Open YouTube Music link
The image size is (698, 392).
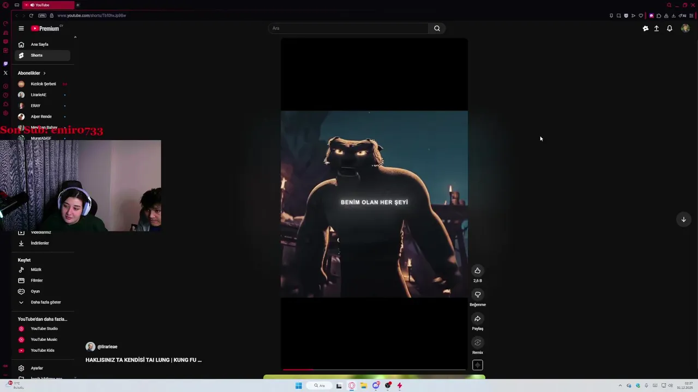(43, 339)
